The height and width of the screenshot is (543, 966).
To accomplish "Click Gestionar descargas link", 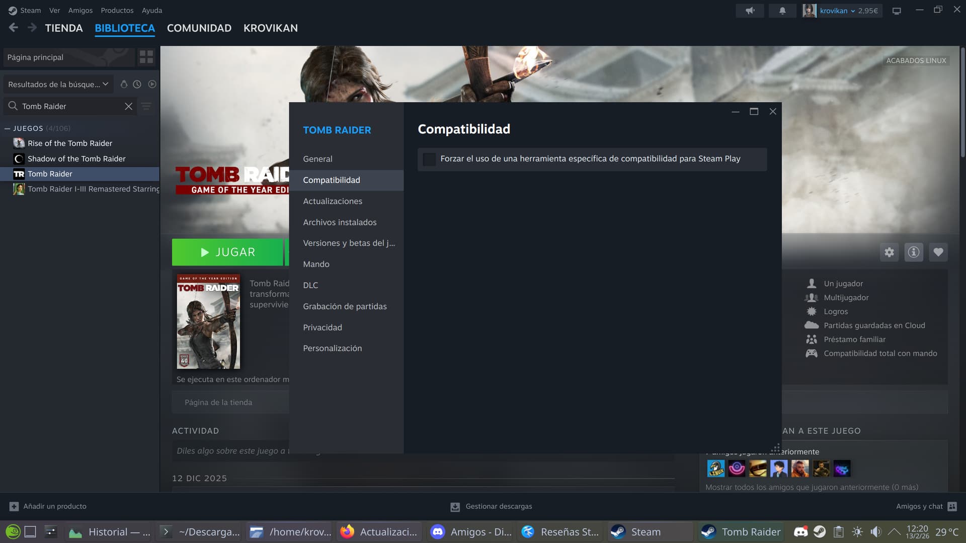I will (498, 506).
